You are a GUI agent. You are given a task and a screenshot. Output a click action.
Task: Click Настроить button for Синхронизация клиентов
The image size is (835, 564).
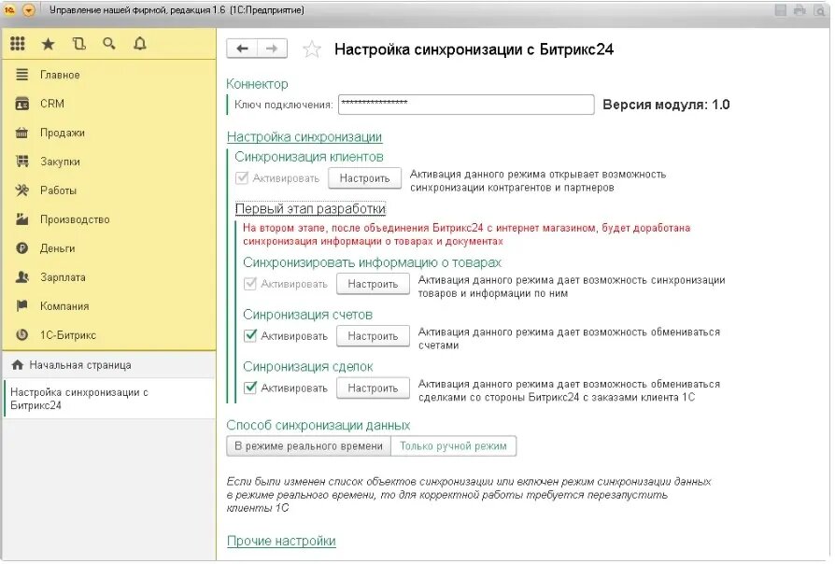pyautogui.click(x=364, y=178)
